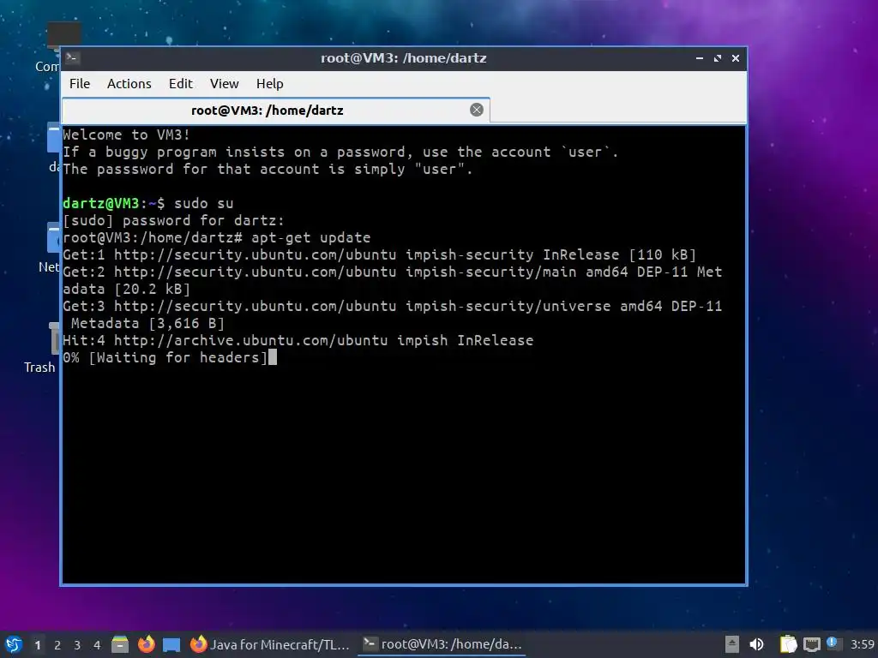Screen dimensions: 878x658
Task: Open the Lubuntu start menu
Action: (x=13, y=644)
